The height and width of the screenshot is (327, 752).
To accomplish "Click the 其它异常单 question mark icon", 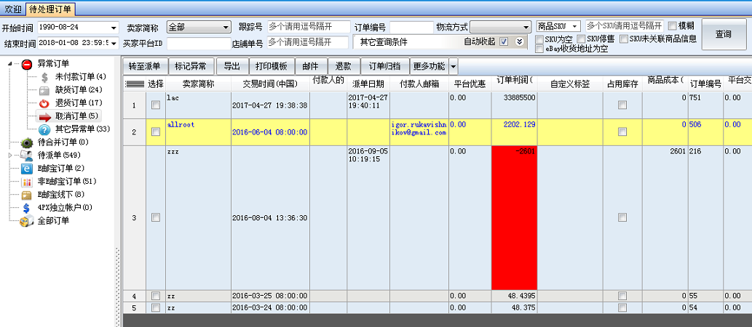I will point(44,129).
